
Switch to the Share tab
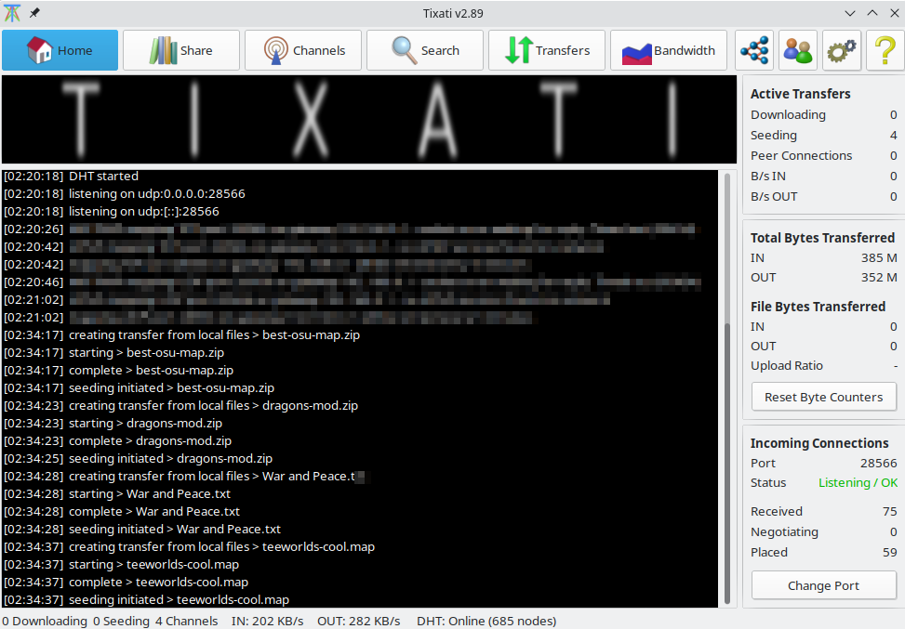pyautogui.click(x=181, y=49)
